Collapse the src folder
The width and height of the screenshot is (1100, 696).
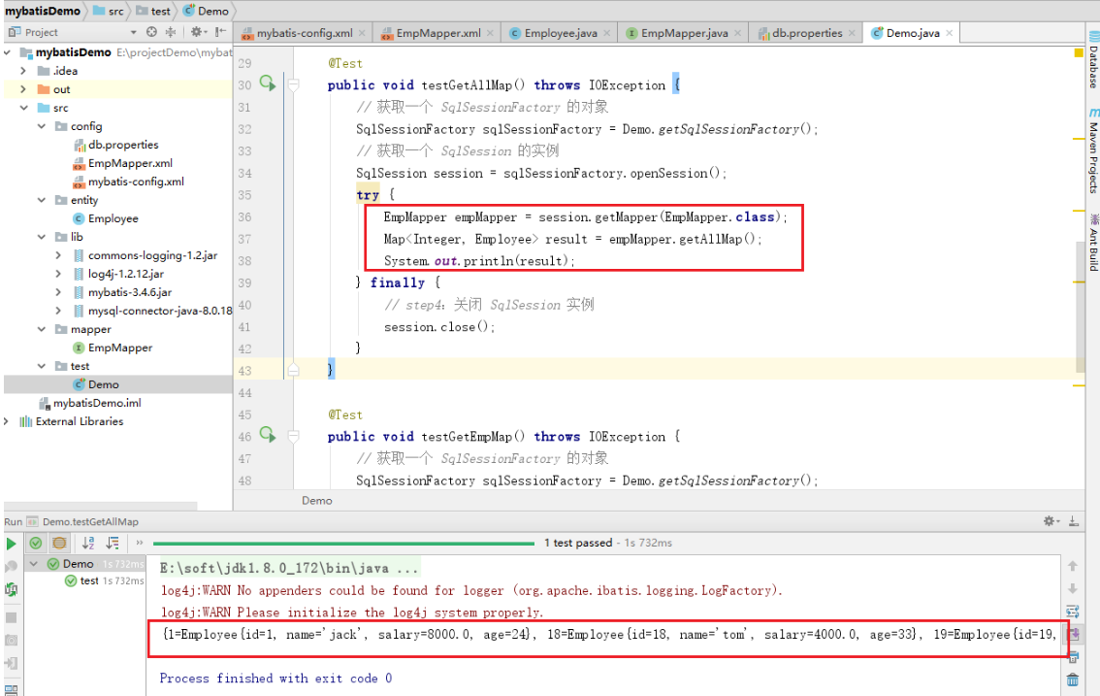coord(23,108)
